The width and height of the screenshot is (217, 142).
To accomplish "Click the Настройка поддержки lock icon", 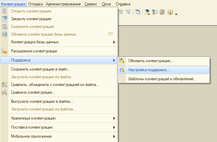I will tap(122, 70).
